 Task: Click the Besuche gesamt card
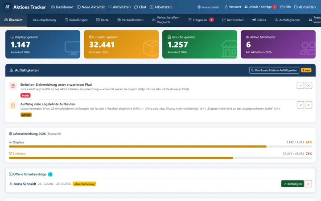pos(200,44)
